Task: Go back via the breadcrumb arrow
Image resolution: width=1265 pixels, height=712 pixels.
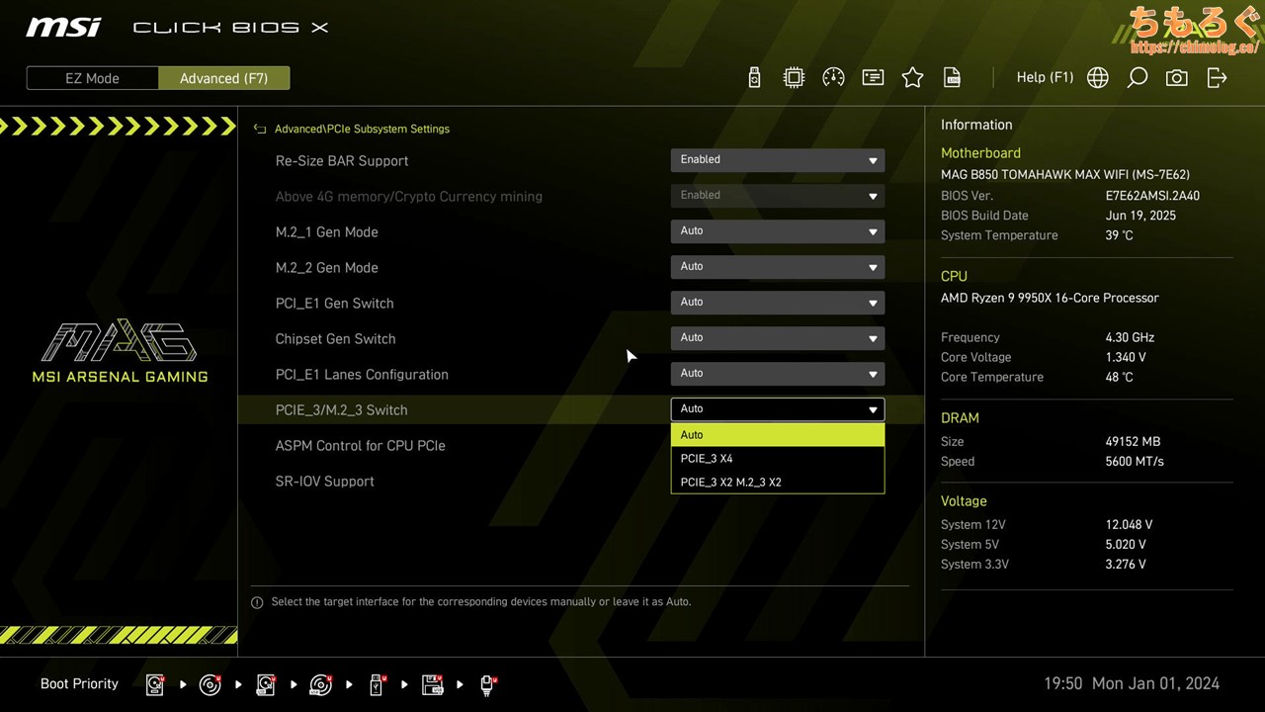Action: click(260, 130)
